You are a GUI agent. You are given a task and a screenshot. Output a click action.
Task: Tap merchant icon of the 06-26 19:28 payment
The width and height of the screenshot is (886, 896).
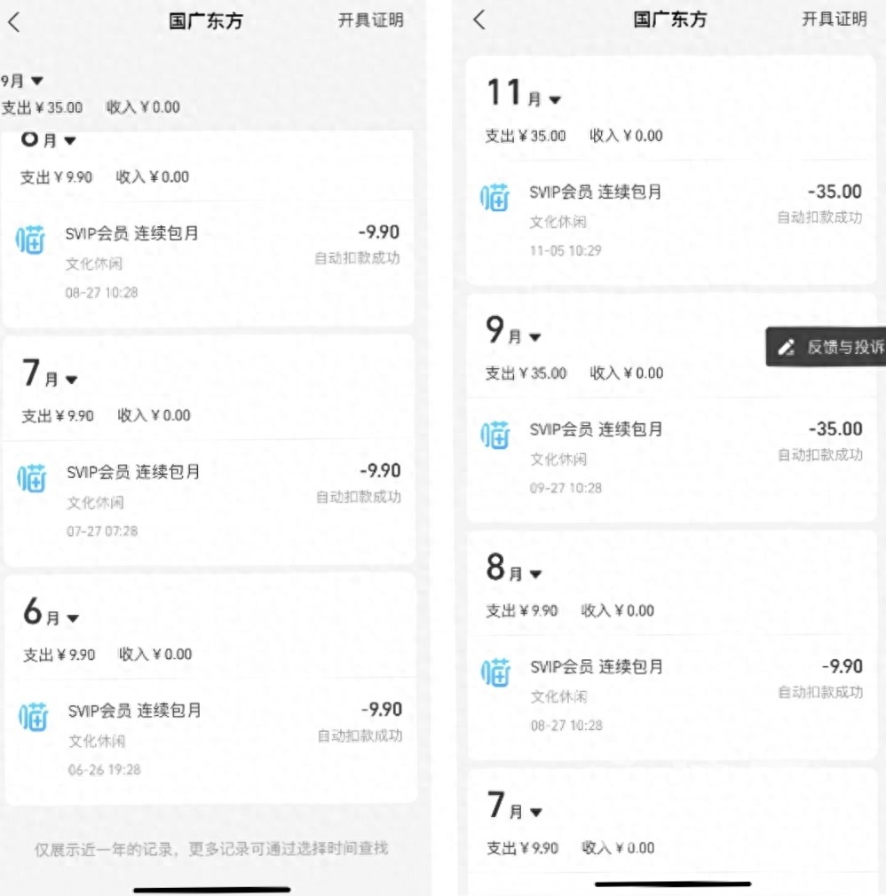(34, 716)
